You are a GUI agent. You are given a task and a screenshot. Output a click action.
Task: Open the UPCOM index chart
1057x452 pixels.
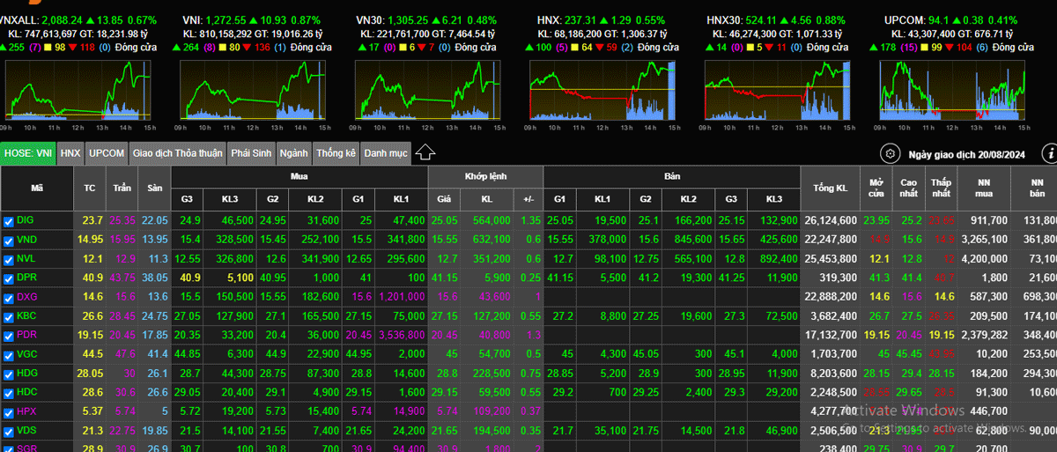click(x=953, y=91)
